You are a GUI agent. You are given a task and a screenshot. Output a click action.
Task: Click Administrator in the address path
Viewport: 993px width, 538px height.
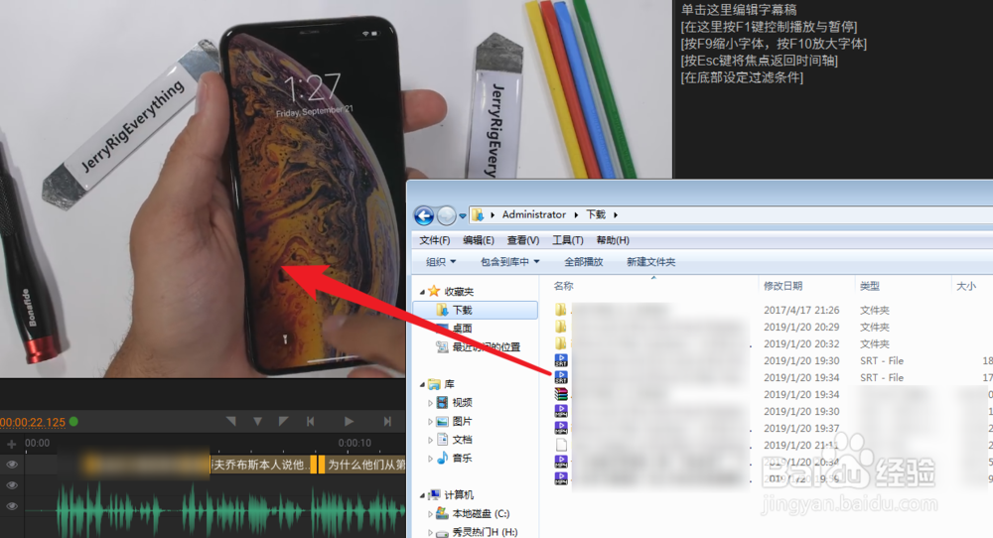[x=534, y=214]
